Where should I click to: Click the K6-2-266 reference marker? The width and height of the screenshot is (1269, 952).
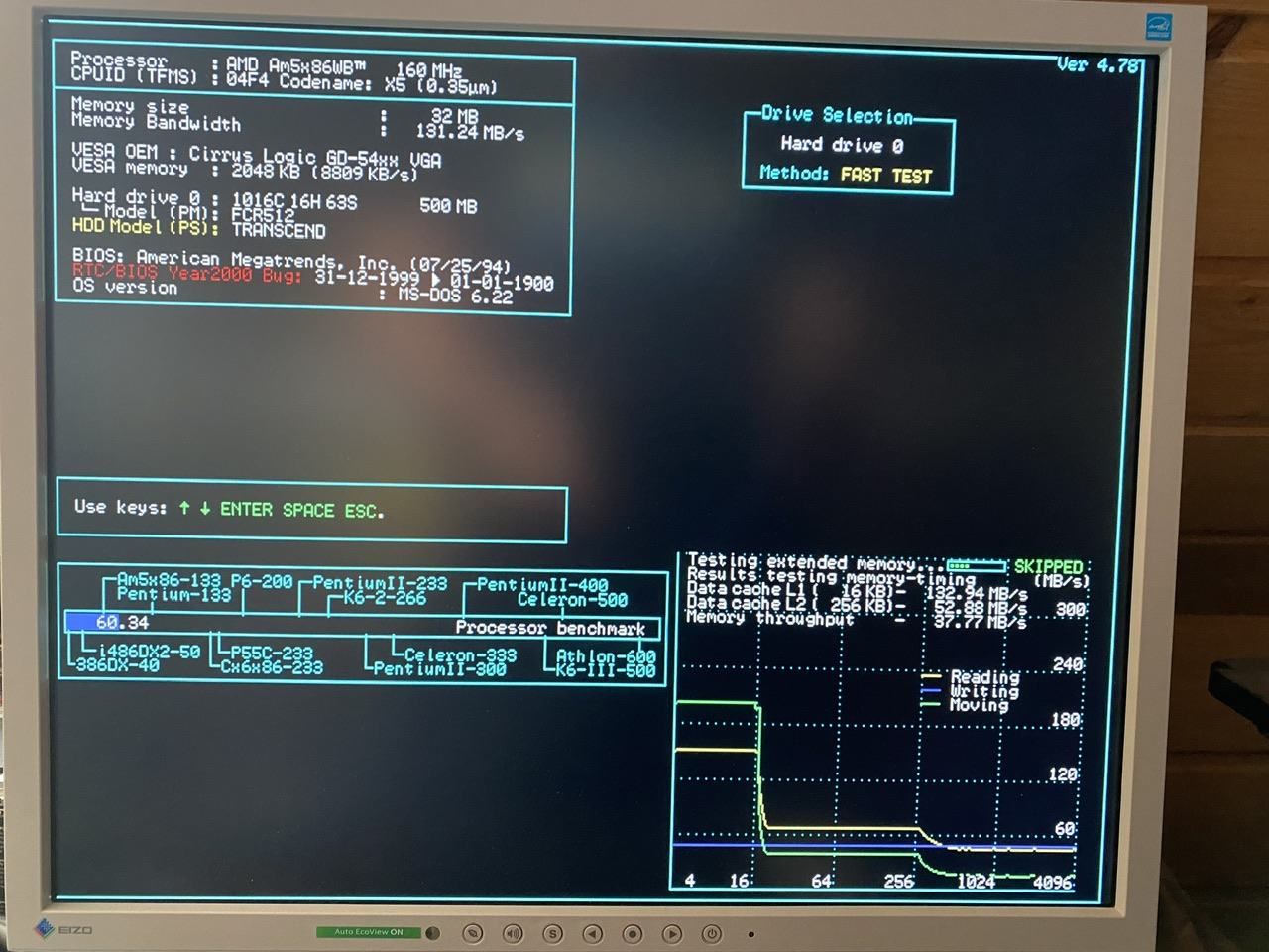click(x=385, y=598)
